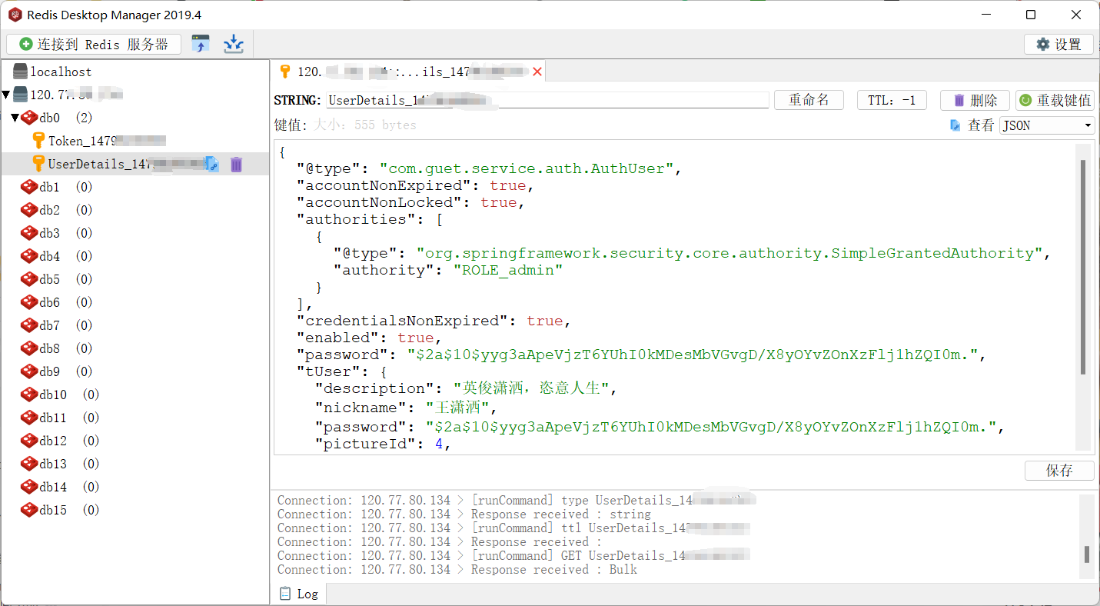1100x606 pixels.
Task: Click the view format icon next to 查看
Action: click(x=955, y=125)
